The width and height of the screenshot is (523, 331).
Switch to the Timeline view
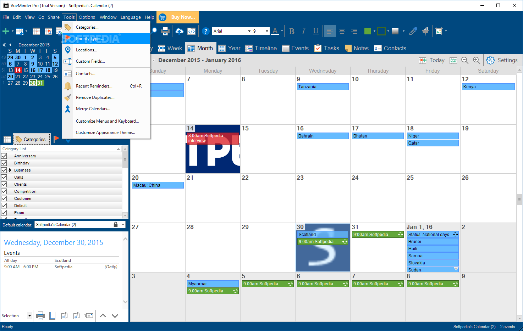(261, 48)
